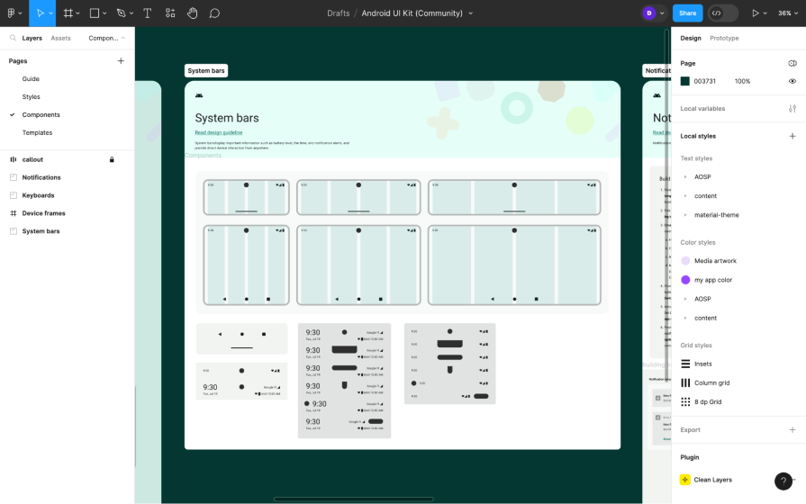Open the Read design guideline link
This screenshot has height=504, width=806.
218,132
